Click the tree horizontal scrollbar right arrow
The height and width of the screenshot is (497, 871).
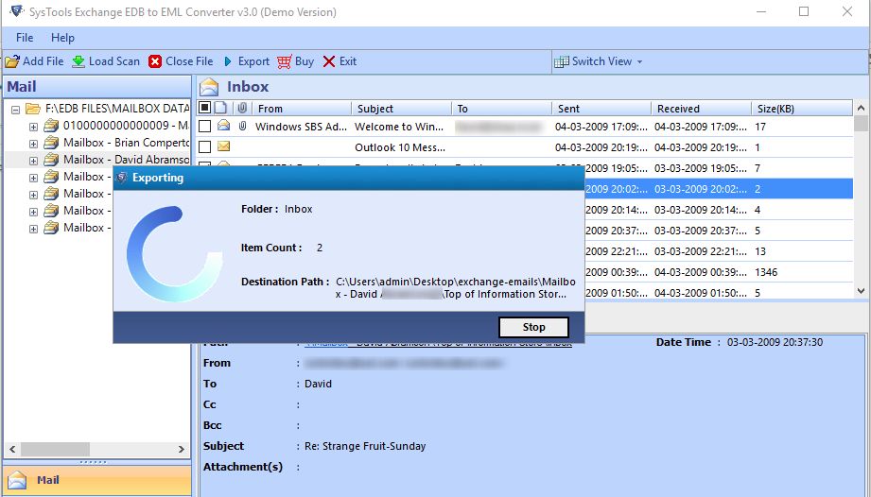tap(181, 449)
